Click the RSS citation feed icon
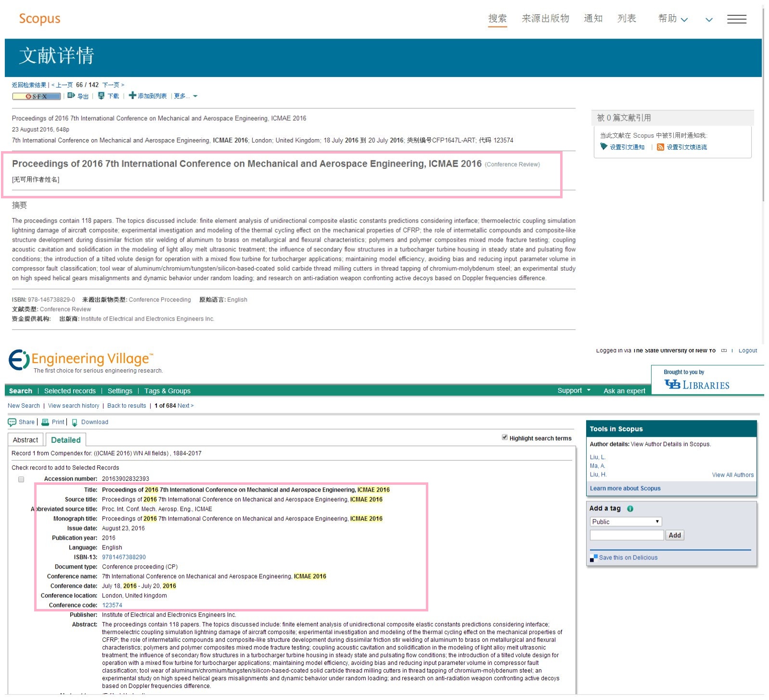This screenshot has height=700, width=769. [660, 147]
